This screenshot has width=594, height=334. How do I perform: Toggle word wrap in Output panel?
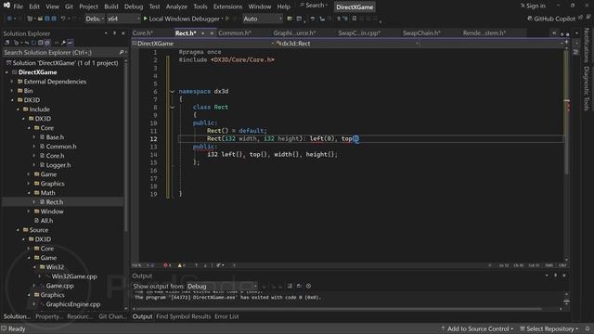[x=299, y=286]
